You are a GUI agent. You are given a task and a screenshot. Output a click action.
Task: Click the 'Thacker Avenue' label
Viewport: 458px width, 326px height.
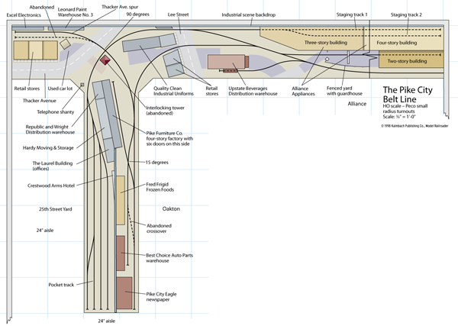[x=40, y=101]
